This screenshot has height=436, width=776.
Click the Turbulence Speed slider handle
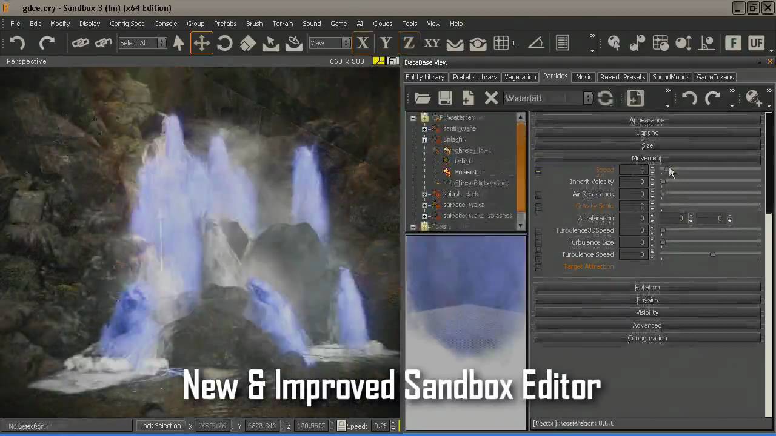pyautogui.click(x=712, y=254)
